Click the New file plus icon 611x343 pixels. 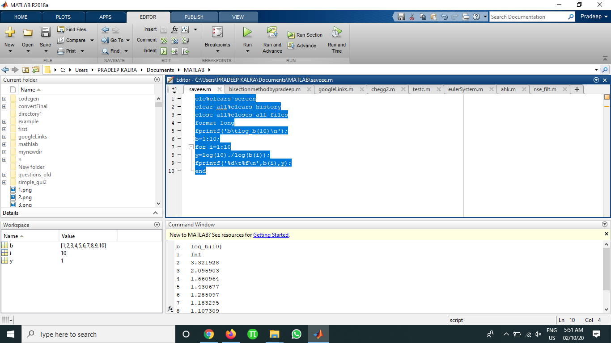9,32
